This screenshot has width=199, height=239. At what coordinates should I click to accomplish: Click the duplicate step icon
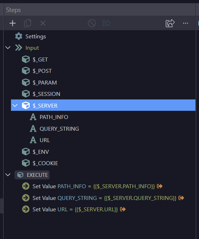pyautogui.click(x=28, y=23)
